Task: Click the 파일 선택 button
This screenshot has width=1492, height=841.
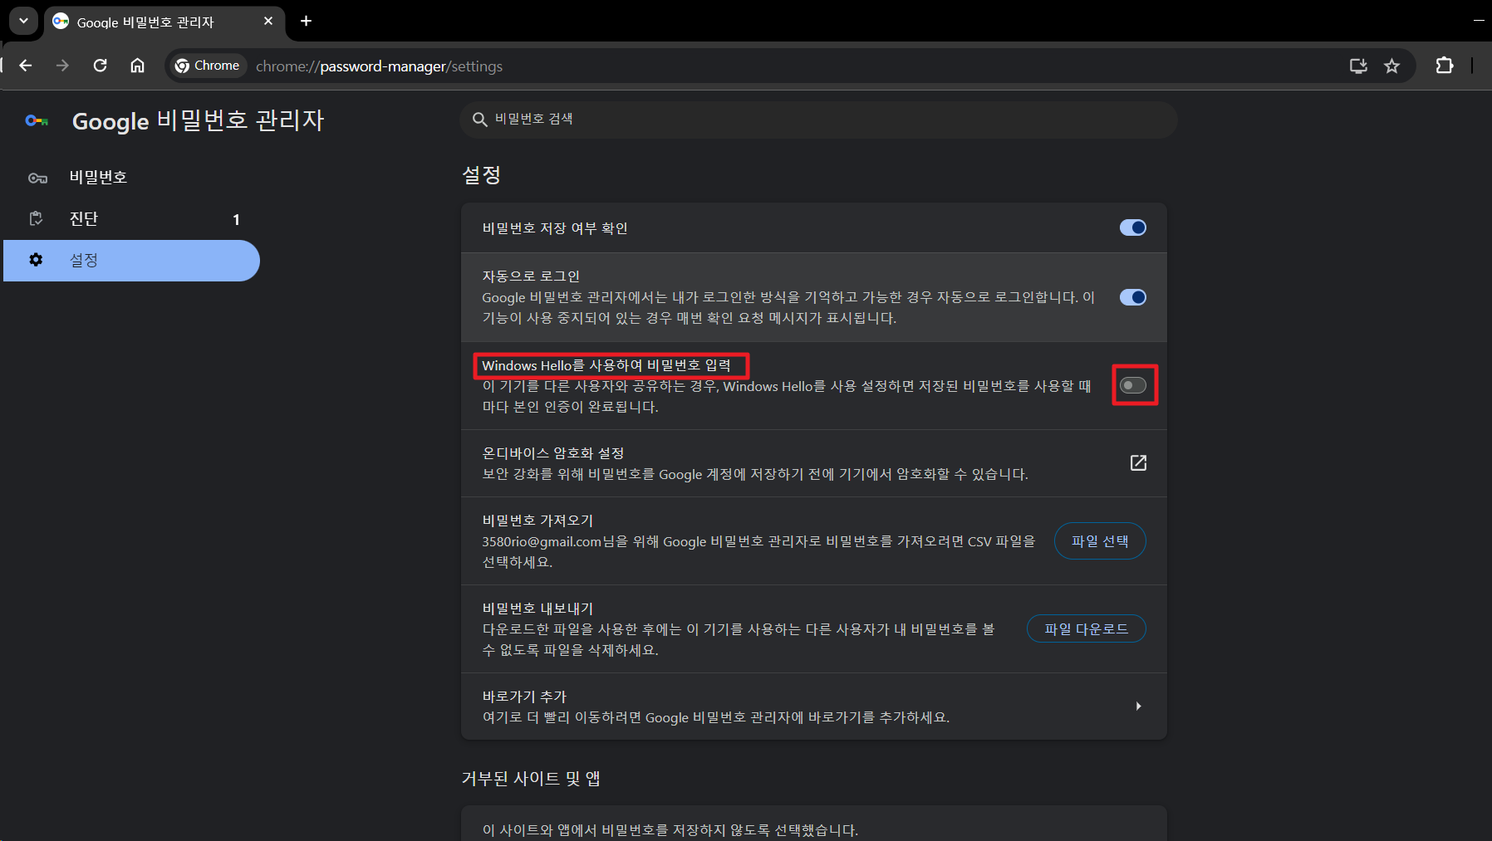Action: [x=1100, y=541]
